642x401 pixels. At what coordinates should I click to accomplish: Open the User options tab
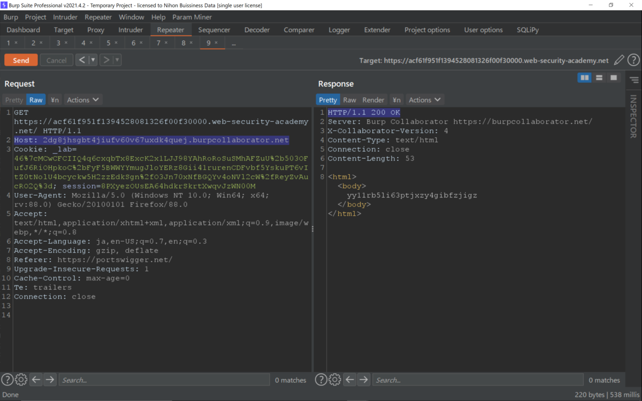pyautogui.click(x=484, y=30)
